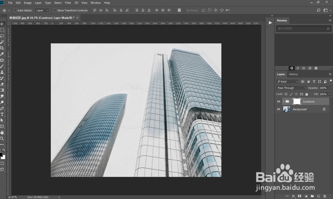Click Add layer style fx icon

tap(293, 196)
